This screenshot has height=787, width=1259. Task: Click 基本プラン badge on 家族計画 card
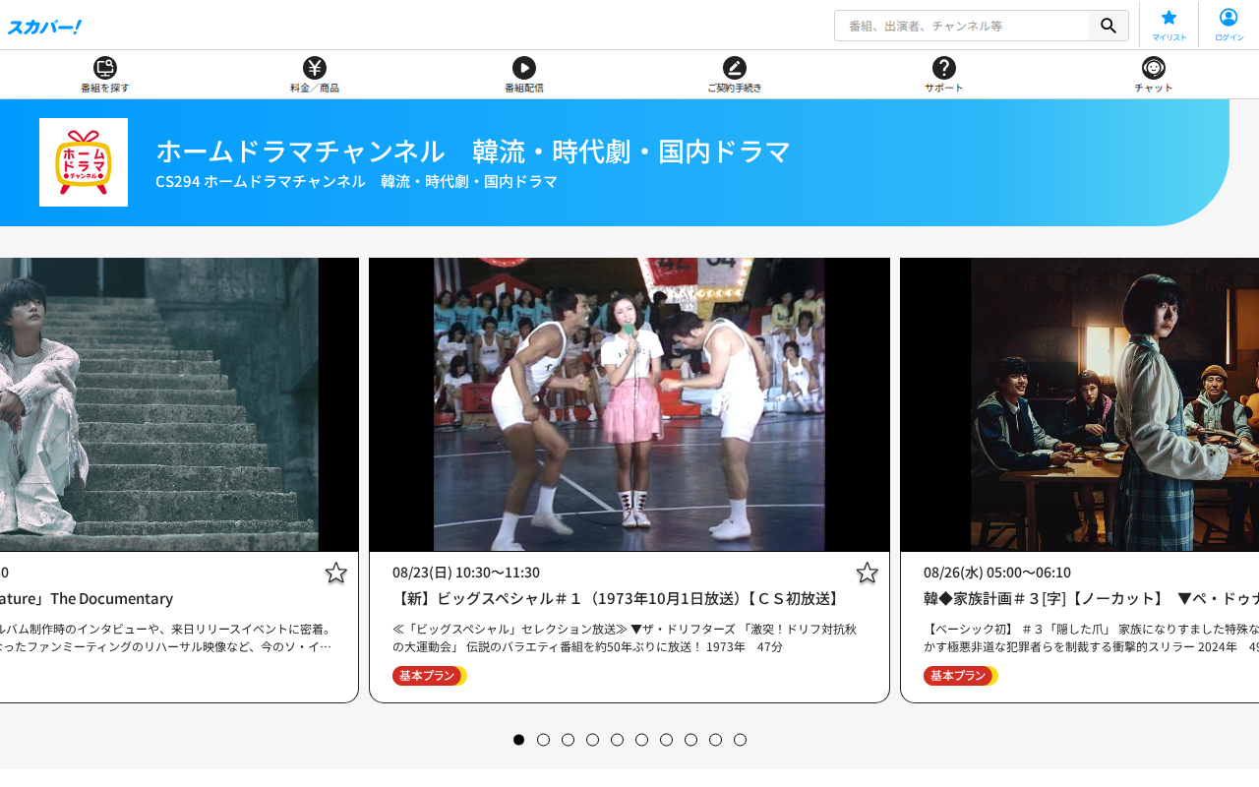pos(960,676)
